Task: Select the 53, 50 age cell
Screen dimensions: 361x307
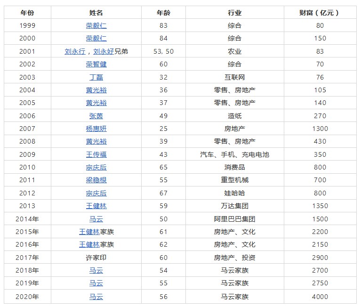Action: (163, 51)
